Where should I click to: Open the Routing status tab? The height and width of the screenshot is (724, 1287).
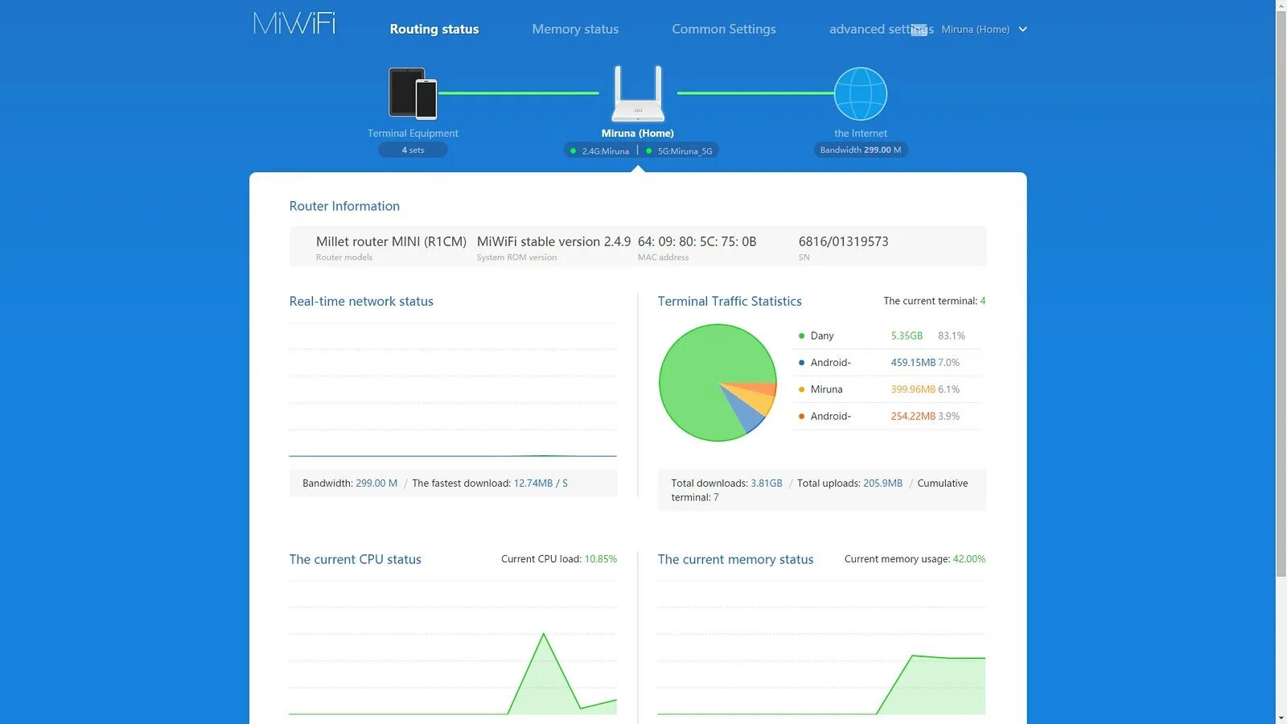[434, 29]
